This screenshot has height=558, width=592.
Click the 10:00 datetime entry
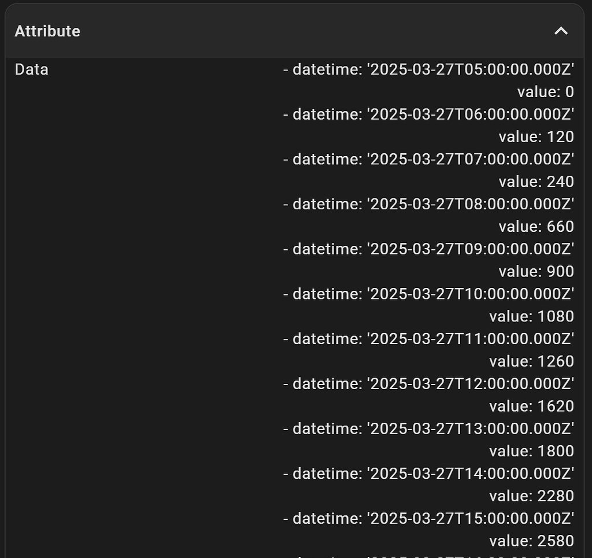(428, 294)
